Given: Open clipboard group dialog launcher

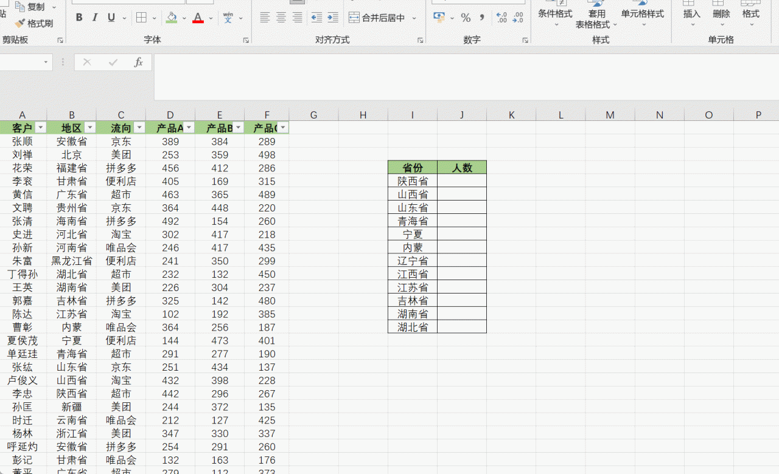Looking at the screenshot, I should [x=60, y=40].
